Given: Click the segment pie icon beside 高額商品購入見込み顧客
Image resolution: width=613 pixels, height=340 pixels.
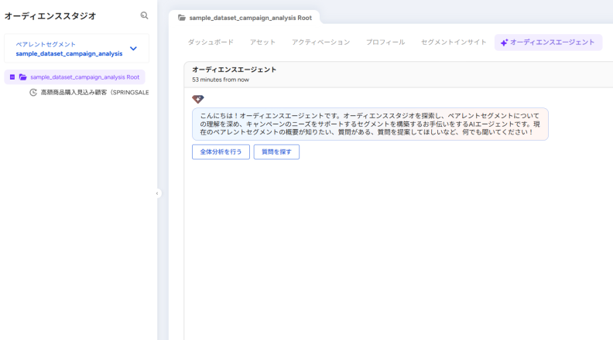Looking at the screenshot, I should coord(33,93).
